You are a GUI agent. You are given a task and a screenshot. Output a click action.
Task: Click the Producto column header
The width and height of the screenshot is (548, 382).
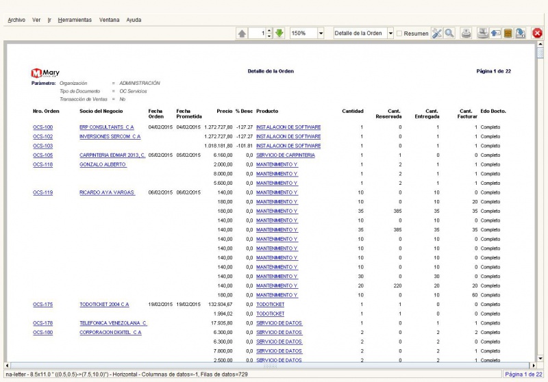pyautogui.click(x=267, y=111)
